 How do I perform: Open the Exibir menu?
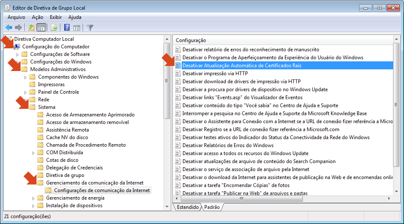click(55, 17)
